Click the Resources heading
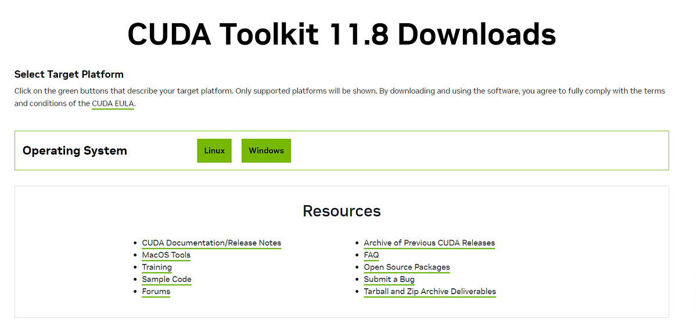 coord(342,211)
